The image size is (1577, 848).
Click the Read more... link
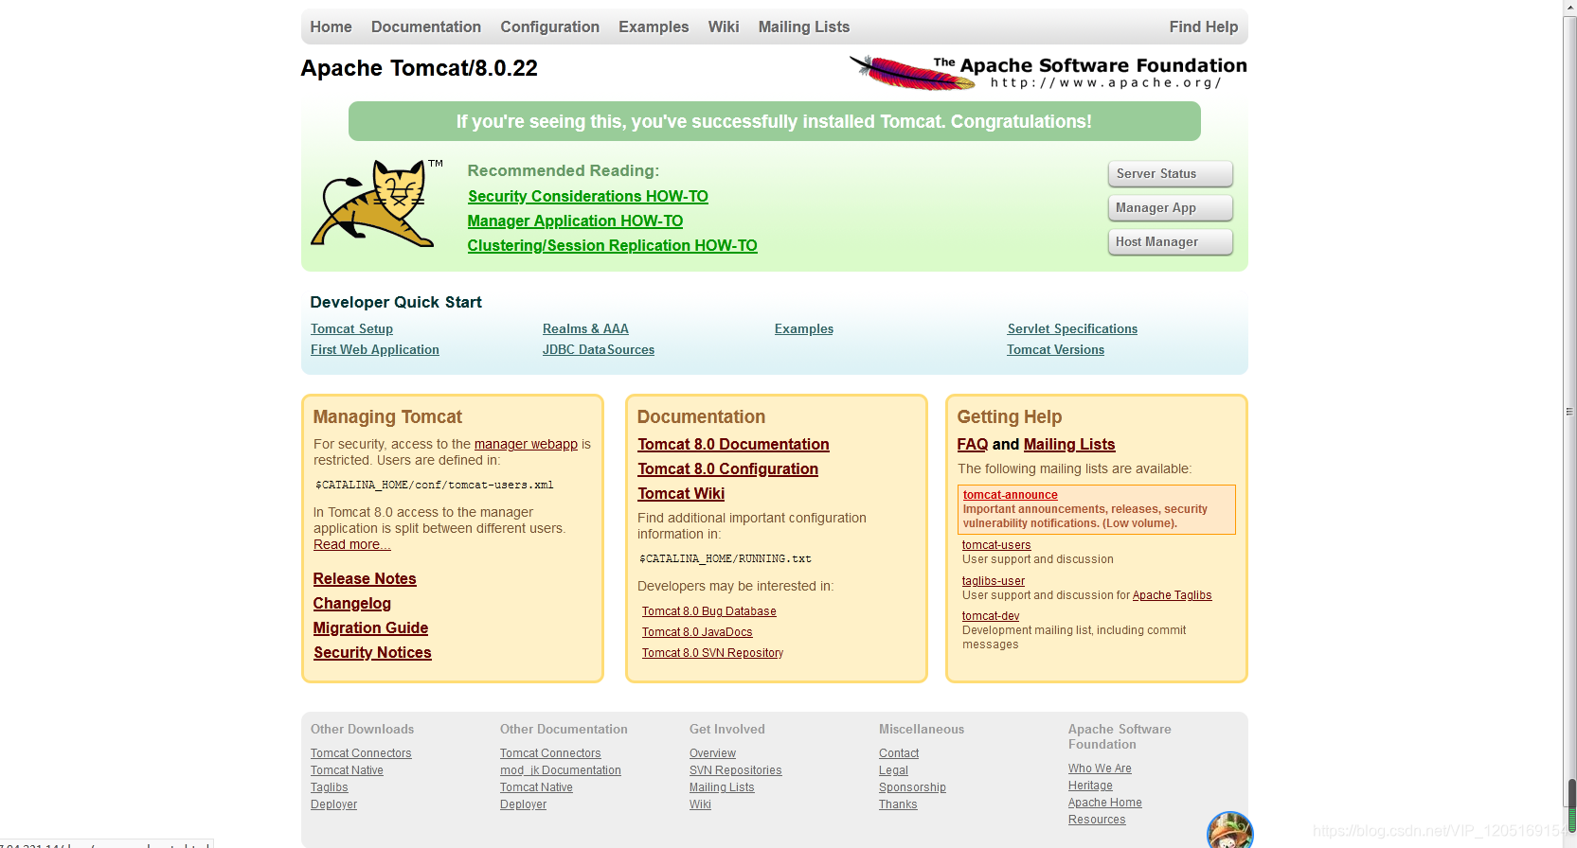352,544
